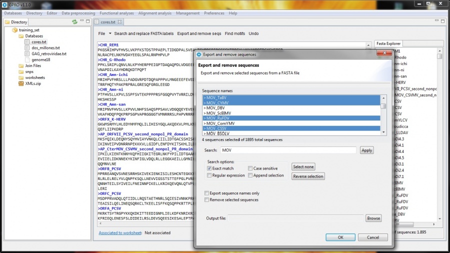Viewport: 450px width, 253px height.
Task: Open the XMLs.zip archive
Action: (33, 83)
